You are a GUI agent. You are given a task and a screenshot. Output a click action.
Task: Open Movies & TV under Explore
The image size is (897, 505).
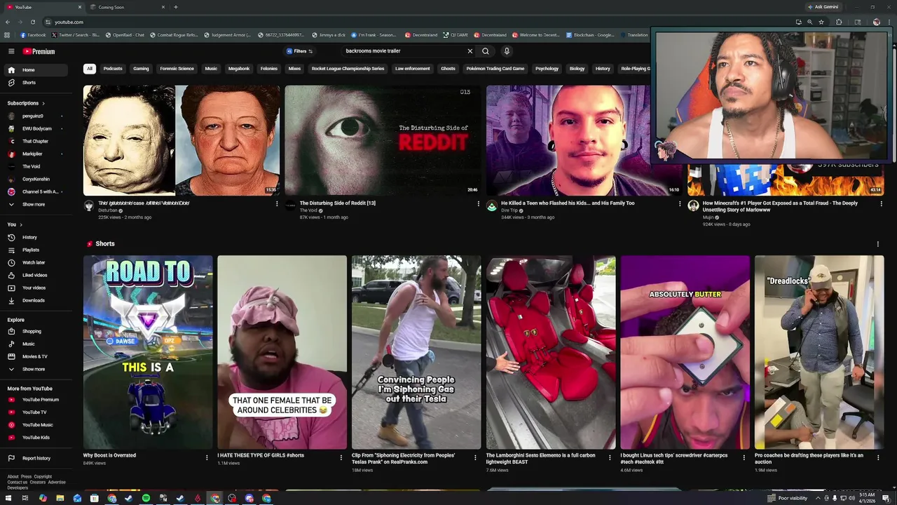[x=35, y=356]
